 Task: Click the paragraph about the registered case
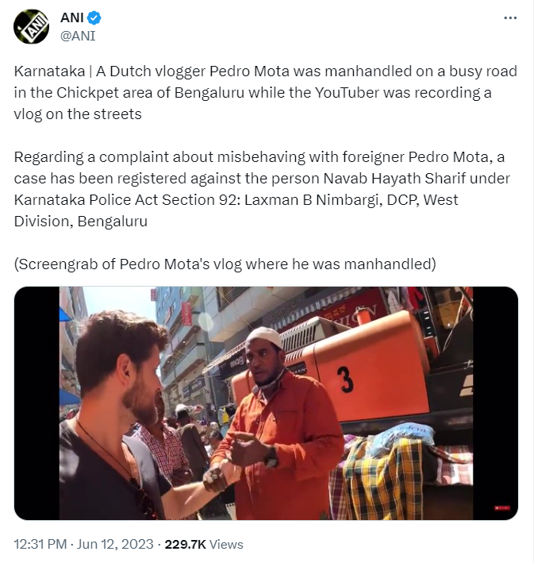(x=262, y=189)
